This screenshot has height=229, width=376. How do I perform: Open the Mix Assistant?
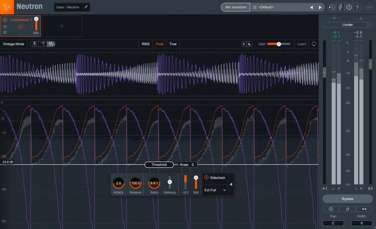[235, 7]
